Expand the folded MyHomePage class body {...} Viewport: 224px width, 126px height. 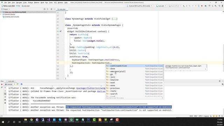(x=114, y=19)
